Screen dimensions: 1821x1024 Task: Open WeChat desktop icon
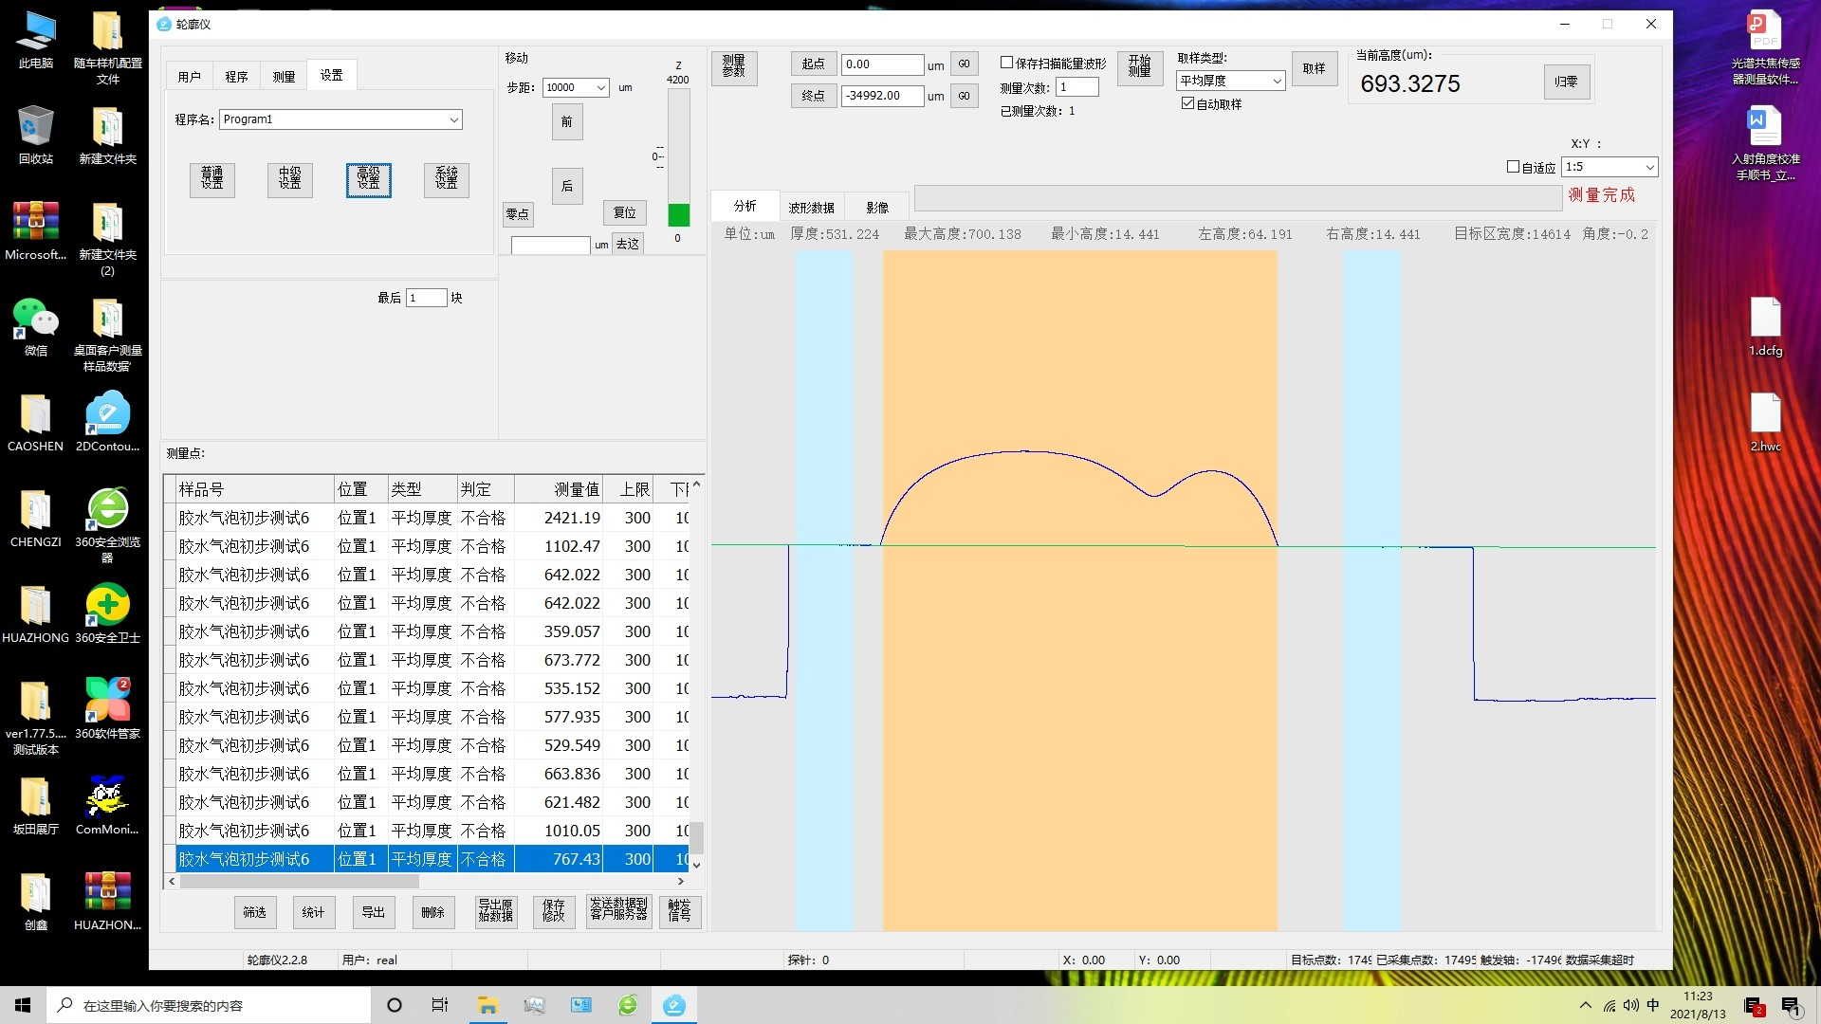pyautogui.click(x=35, y=320)
